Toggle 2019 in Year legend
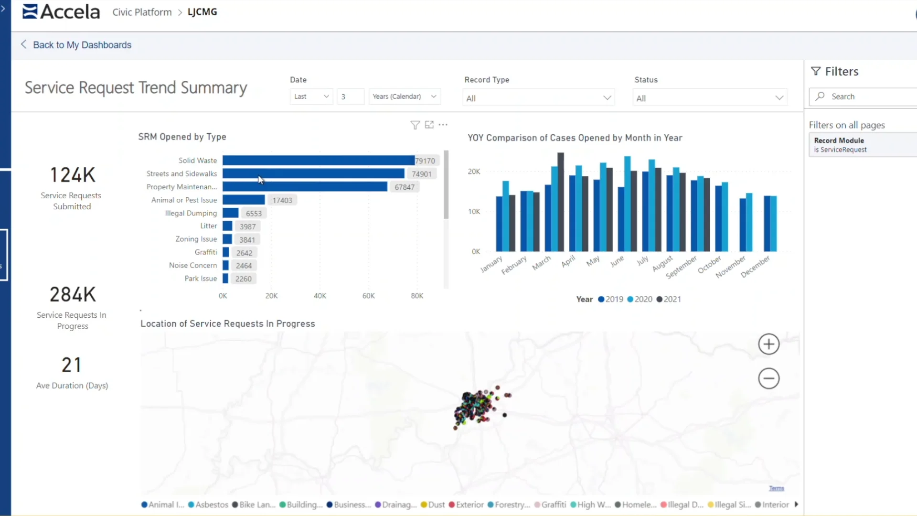This screenshot has height=516, width=917. tap(611, 299)
